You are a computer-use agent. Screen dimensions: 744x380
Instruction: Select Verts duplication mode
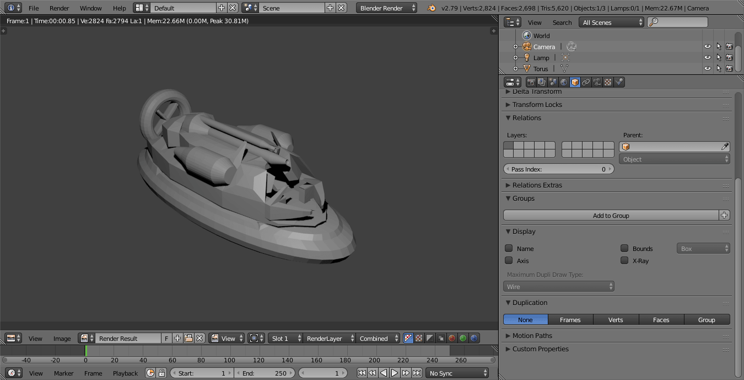click(616, 320)
